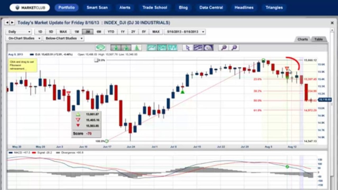The image size is (338, 190).
Task: Toggle the second green triangle toolbar icon
Action: (126, 48)
